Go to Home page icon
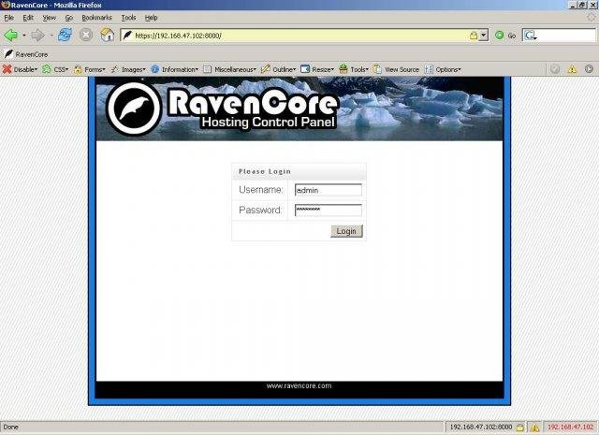This screenshot has width=599, height=435. (108, 36)
